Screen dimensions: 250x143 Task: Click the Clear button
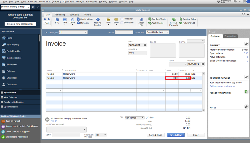pyautogui.click(x=196, y=135)
